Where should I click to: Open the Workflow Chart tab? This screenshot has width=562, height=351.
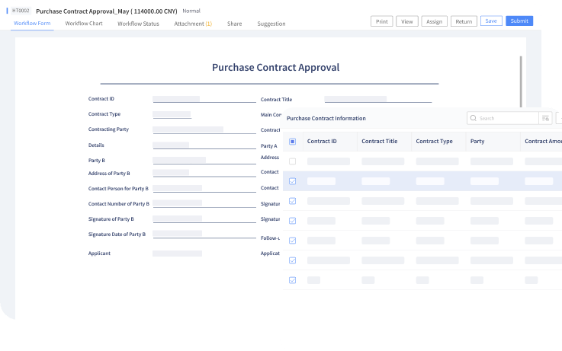[x=84, y=24]
